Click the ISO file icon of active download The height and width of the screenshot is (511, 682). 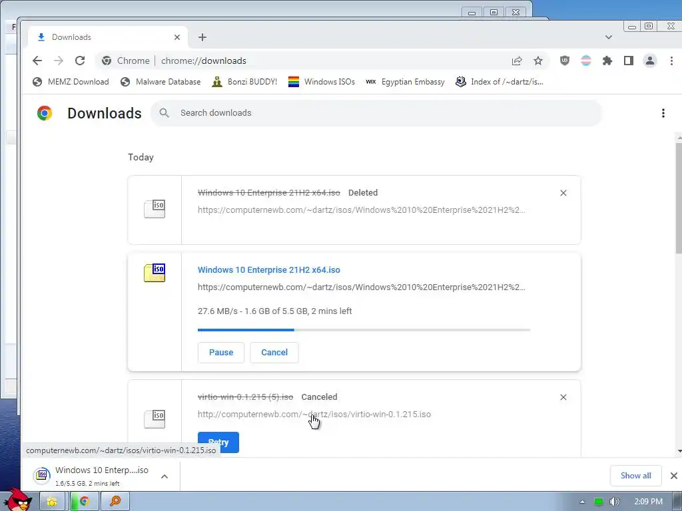pyautogui.click(x=155, y=273)
